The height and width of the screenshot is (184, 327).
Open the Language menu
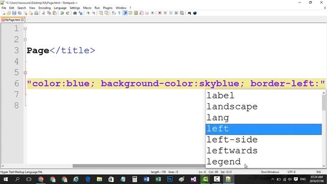tap(60, 8)
